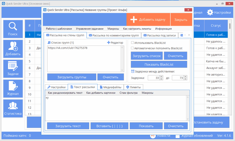Click the file icon on Медиафайлы tab
The height and width of the screenshot is (141, 235).
pyautogui.click(x=101, y=87)
